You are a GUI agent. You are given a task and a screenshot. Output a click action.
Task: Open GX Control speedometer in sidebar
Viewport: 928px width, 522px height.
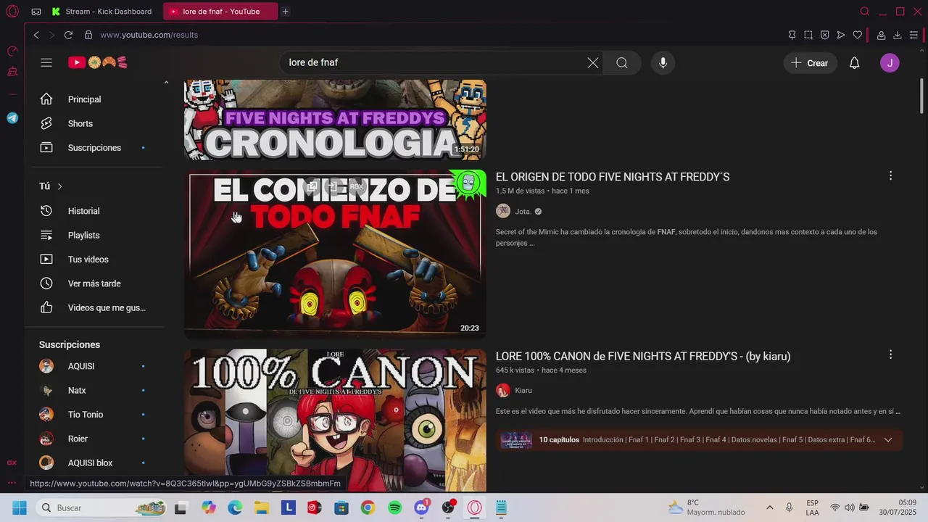coord(12,51)
